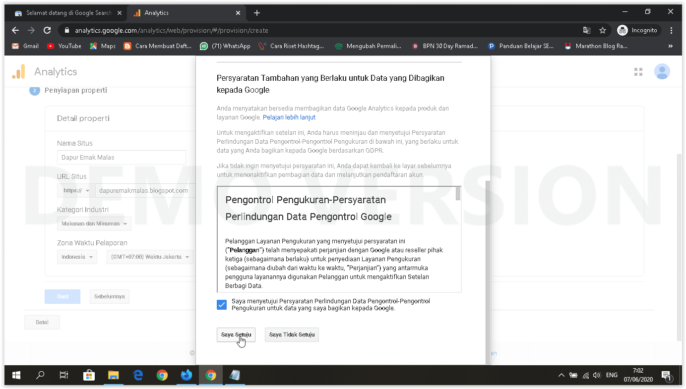Open the Waktu Jakarta time zone dropdown
Screen dimensions: 686x389
pyautogui.click(x=150, y=257)
